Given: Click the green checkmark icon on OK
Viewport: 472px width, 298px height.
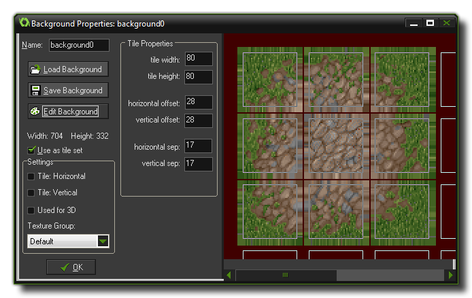Looking at the screenshot, I should click(x=65, y=267).
